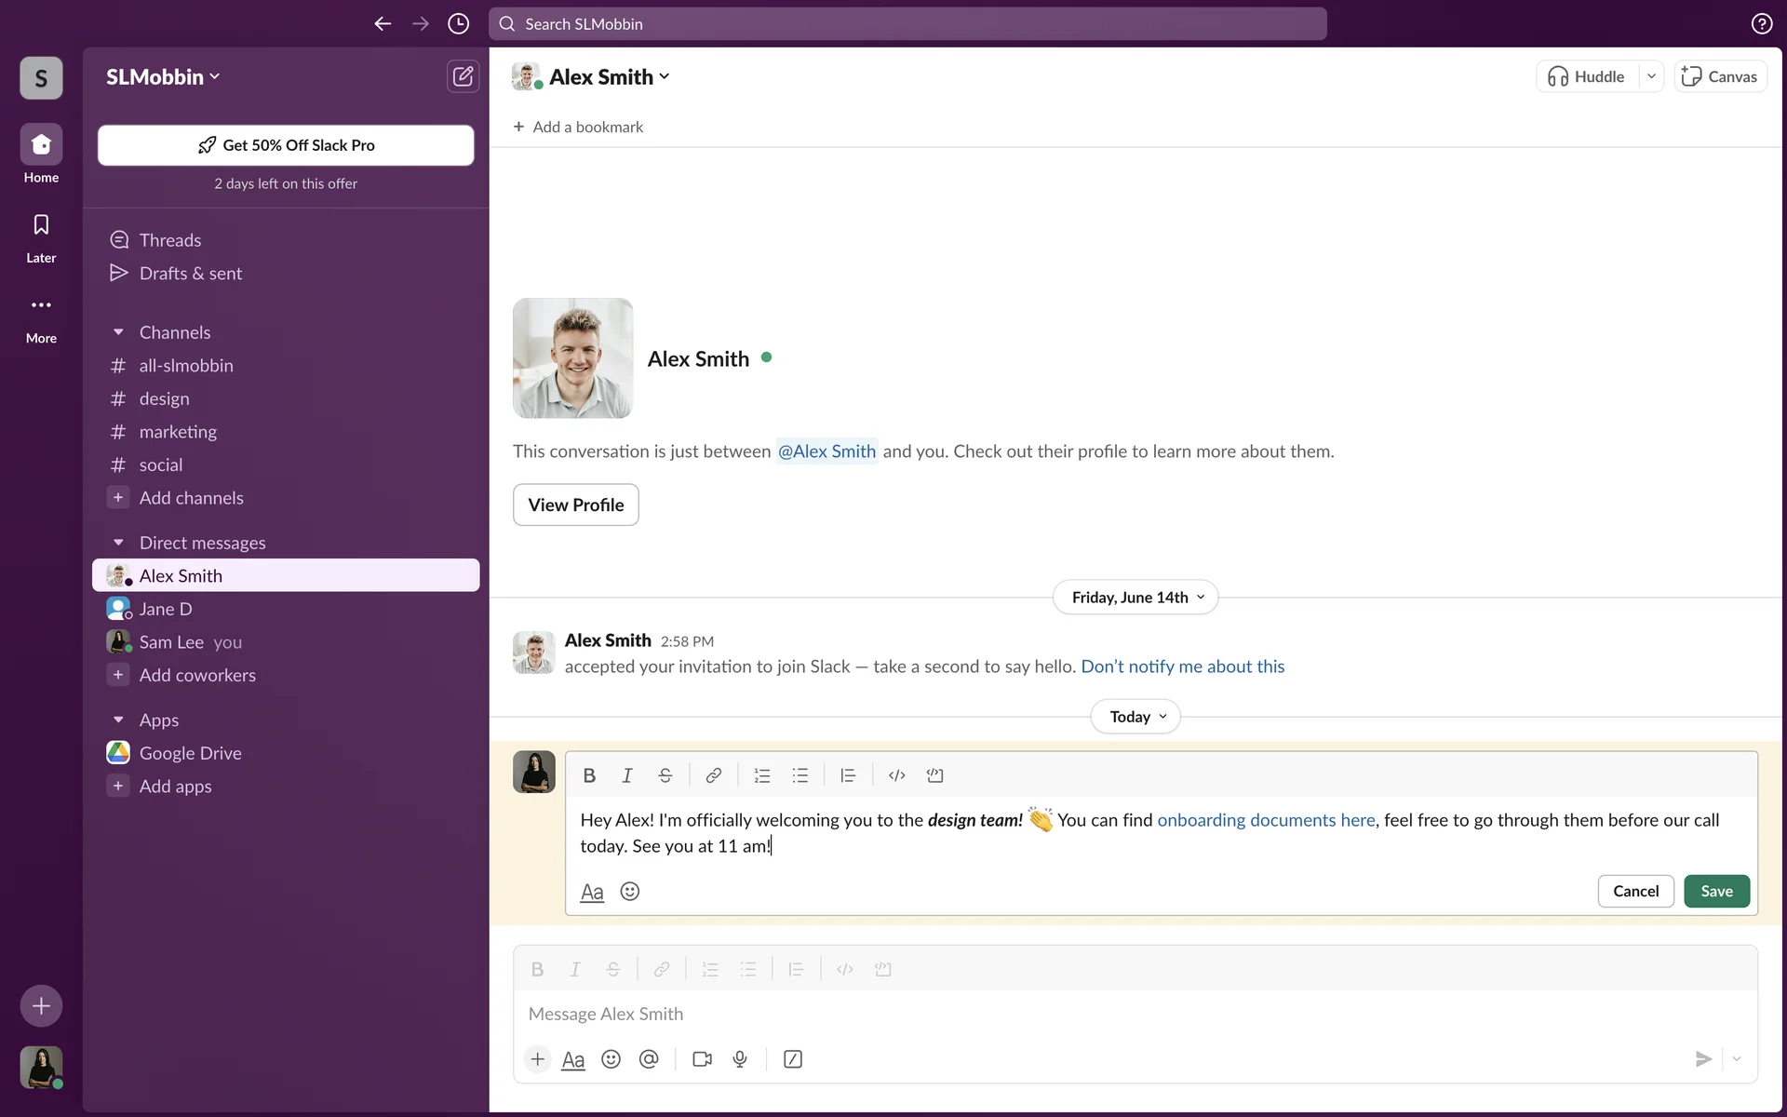Click the microphone audio clip icon

tap(740, 1059)
